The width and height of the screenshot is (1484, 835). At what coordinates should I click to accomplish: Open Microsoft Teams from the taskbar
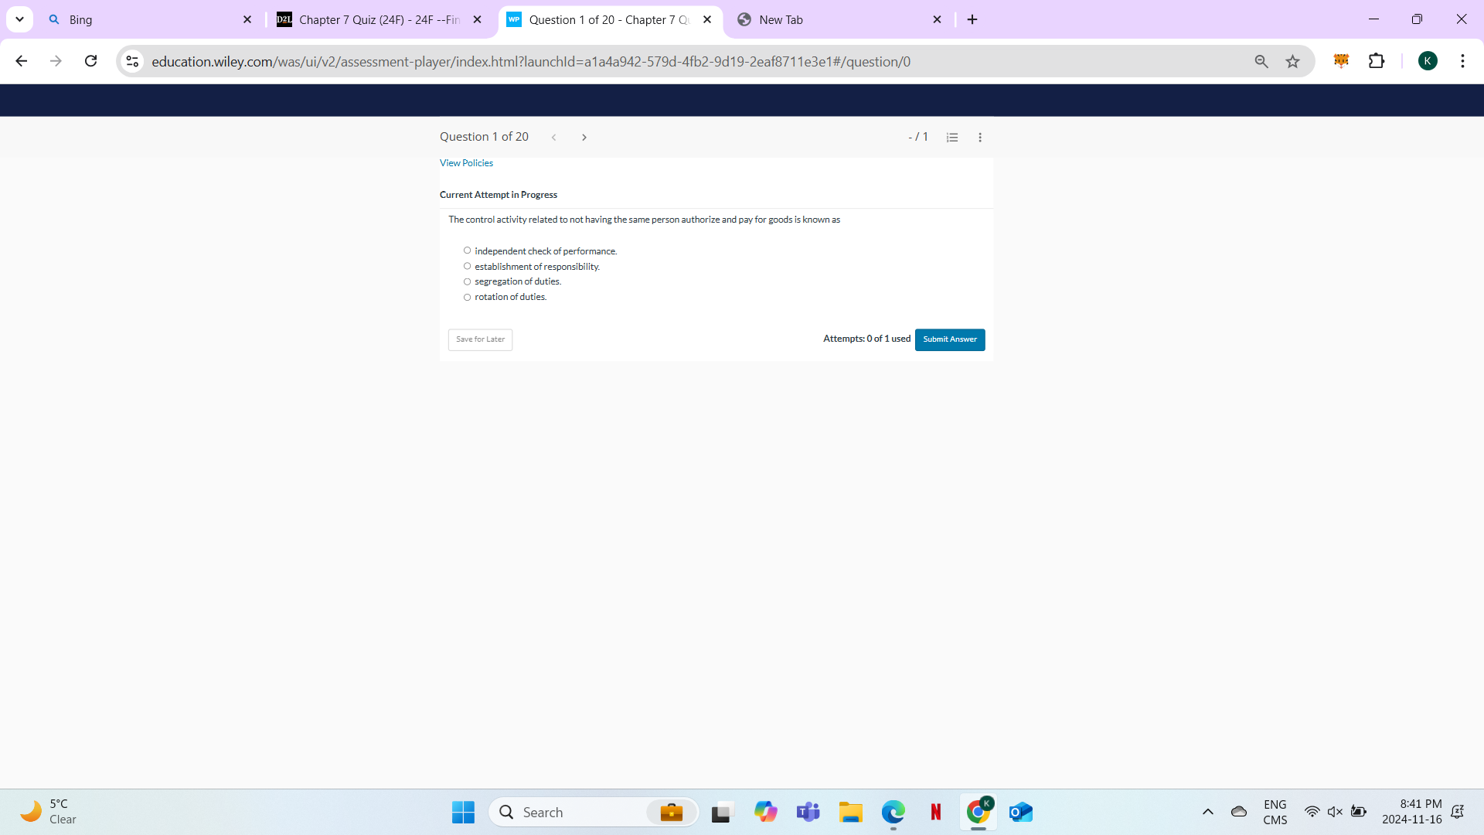(x=808, y=812)
